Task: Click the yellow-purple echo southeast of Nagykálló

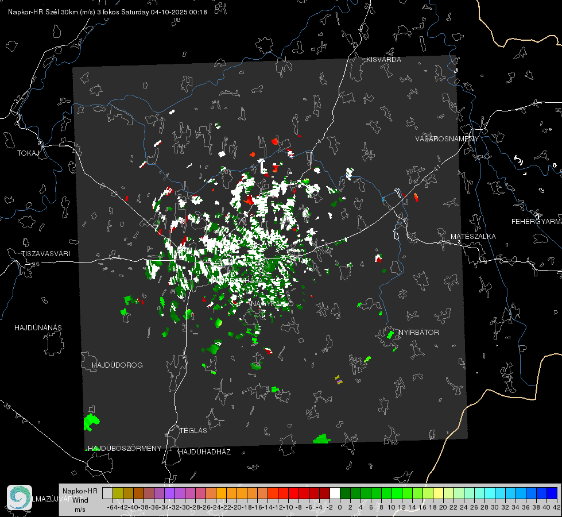Action: click(338, 380)
